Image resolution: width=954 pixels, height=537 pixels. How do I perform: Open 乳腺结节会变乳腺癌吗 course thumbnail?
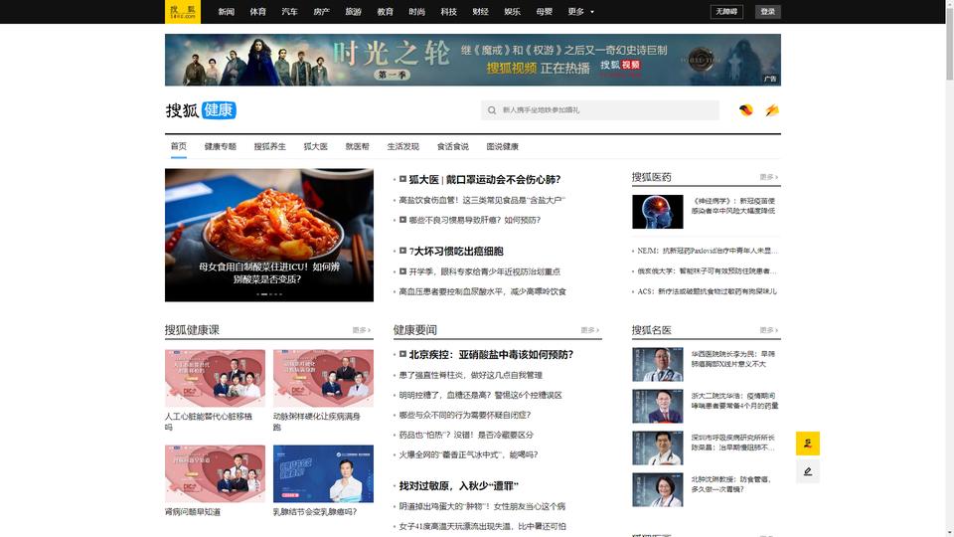323,473
